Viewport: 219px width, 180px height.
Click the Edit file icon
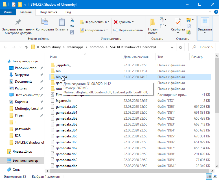[x=189, y=26]
